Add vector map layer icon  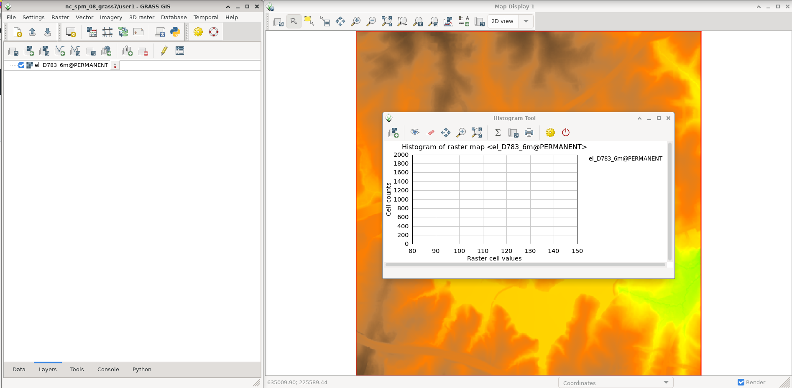[x=60, y=51]
